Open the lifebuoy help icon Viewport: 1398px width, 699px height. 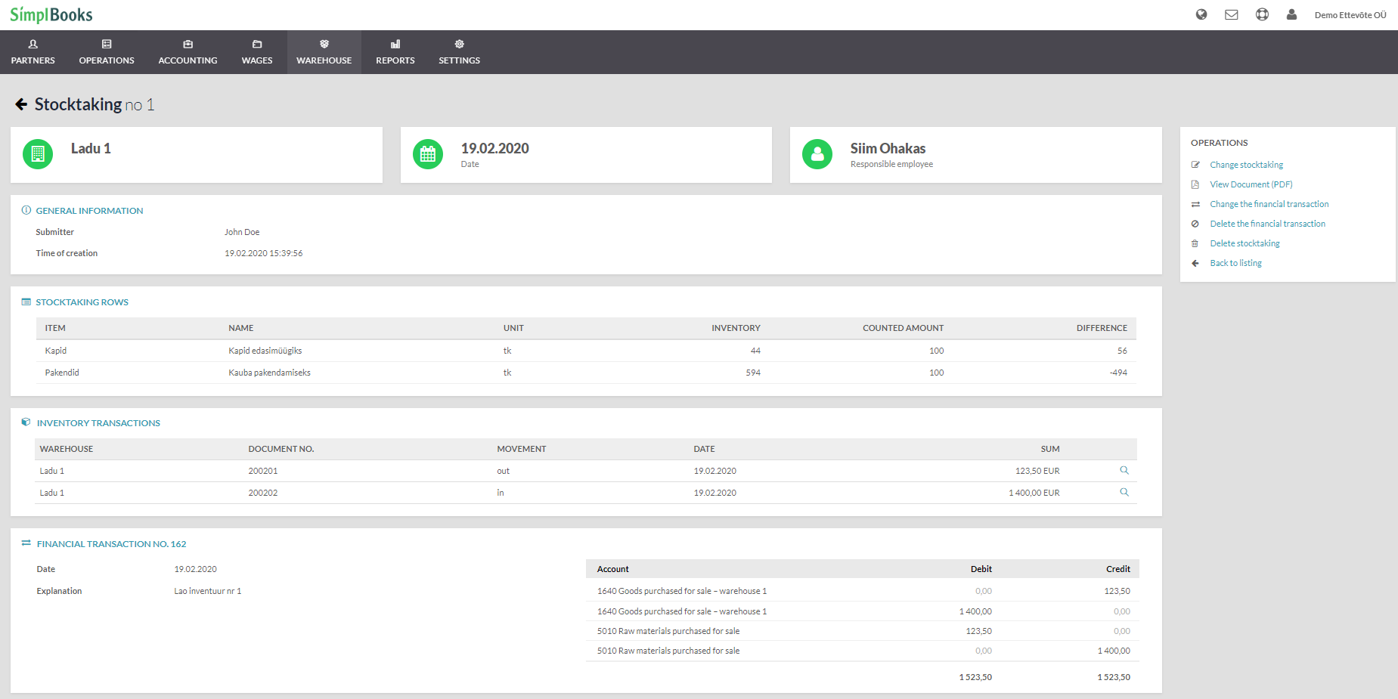(1262, 14)
